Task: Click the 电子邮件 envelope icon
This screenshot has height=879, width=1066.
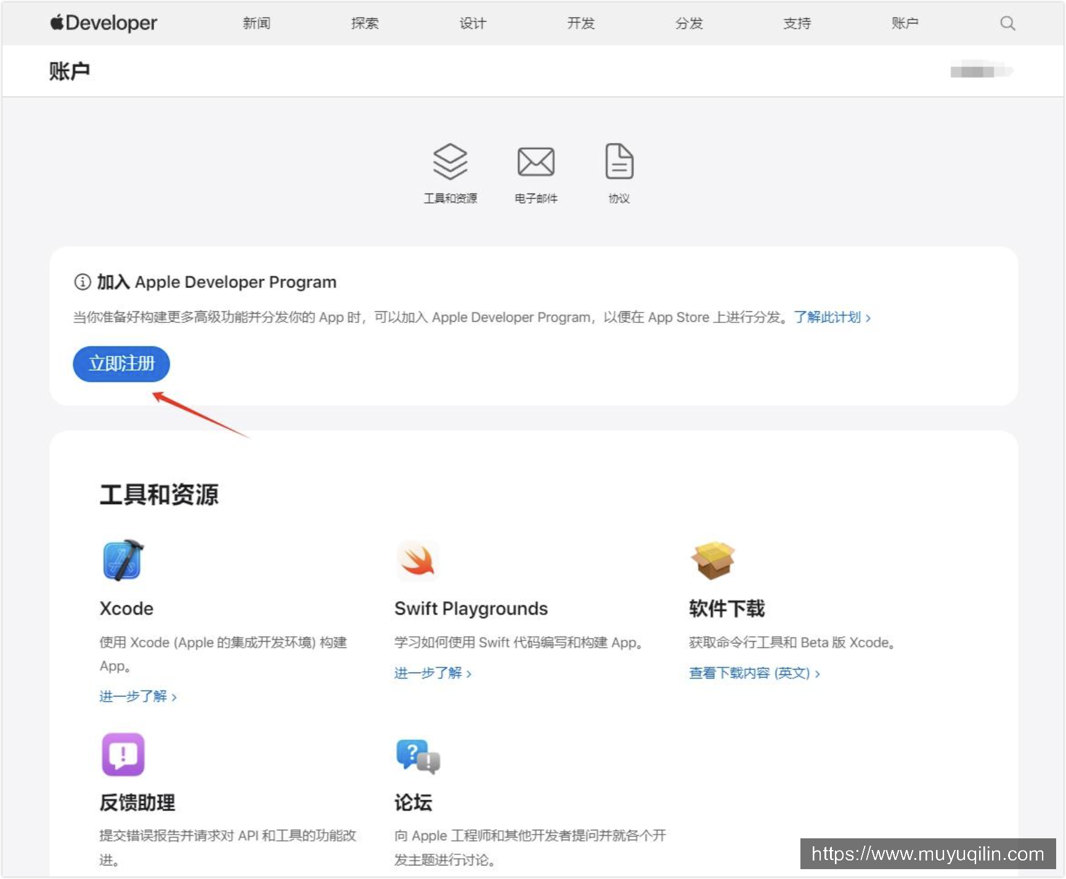Action: click(x=535, y=162)
